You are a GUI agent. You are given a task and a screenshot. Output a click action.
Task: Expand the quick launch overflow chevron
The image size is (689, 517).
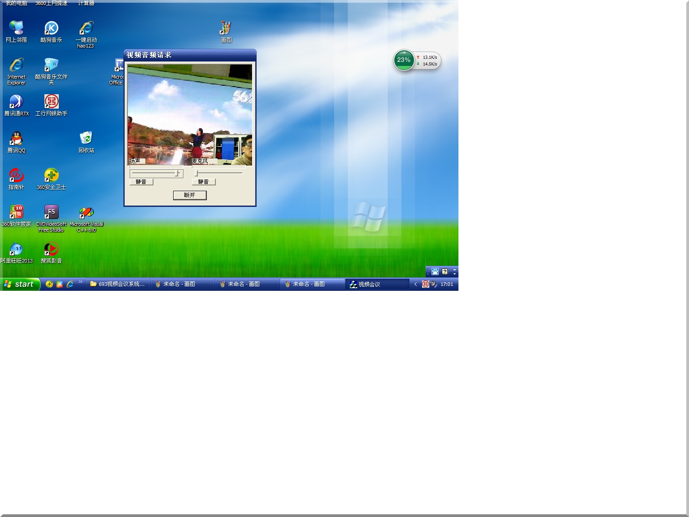pos(81,282)
